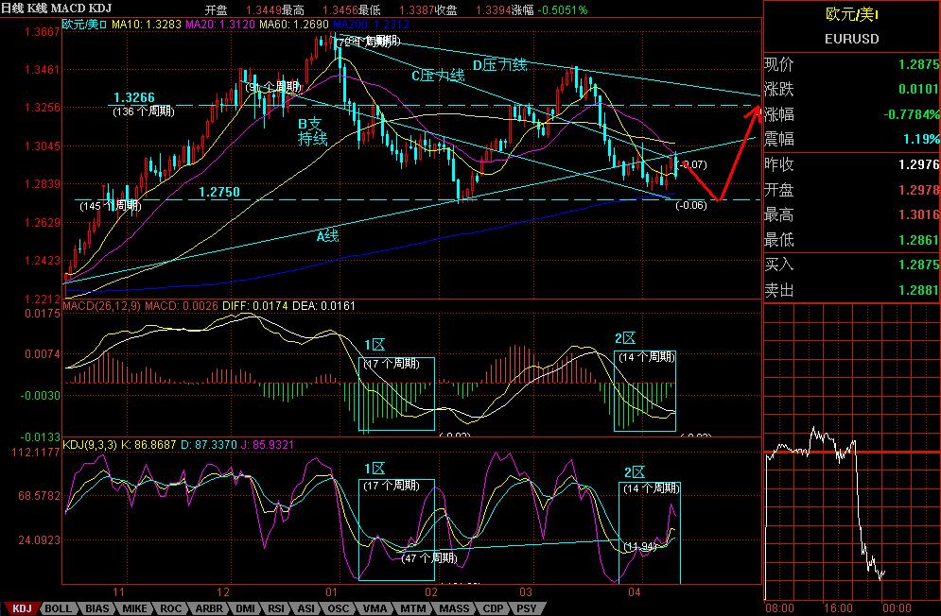Click the 买入 row label
The image size is (941, 616).
[779, 265]
